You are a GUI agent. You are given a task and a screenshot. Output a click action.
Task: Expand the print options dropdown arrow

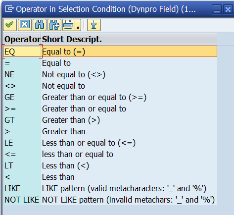click(x=78, y=25)
